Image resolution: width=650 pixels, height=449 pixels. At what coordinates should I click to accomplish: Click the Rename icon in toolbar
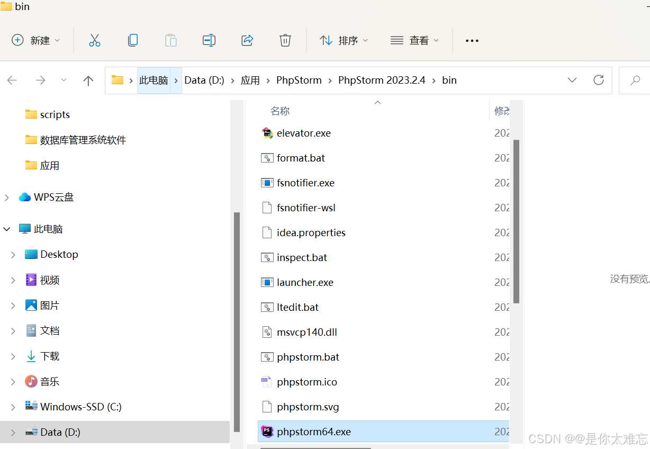pos(209,40)
